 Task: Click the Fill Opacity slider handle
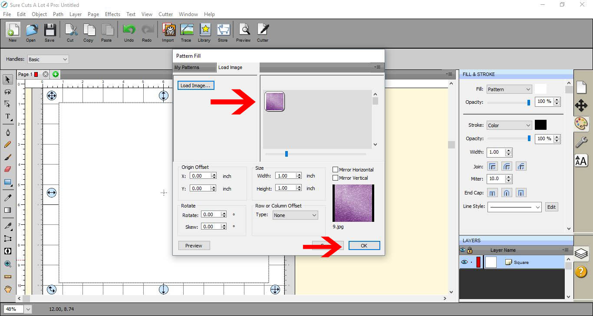pos(529,102)
